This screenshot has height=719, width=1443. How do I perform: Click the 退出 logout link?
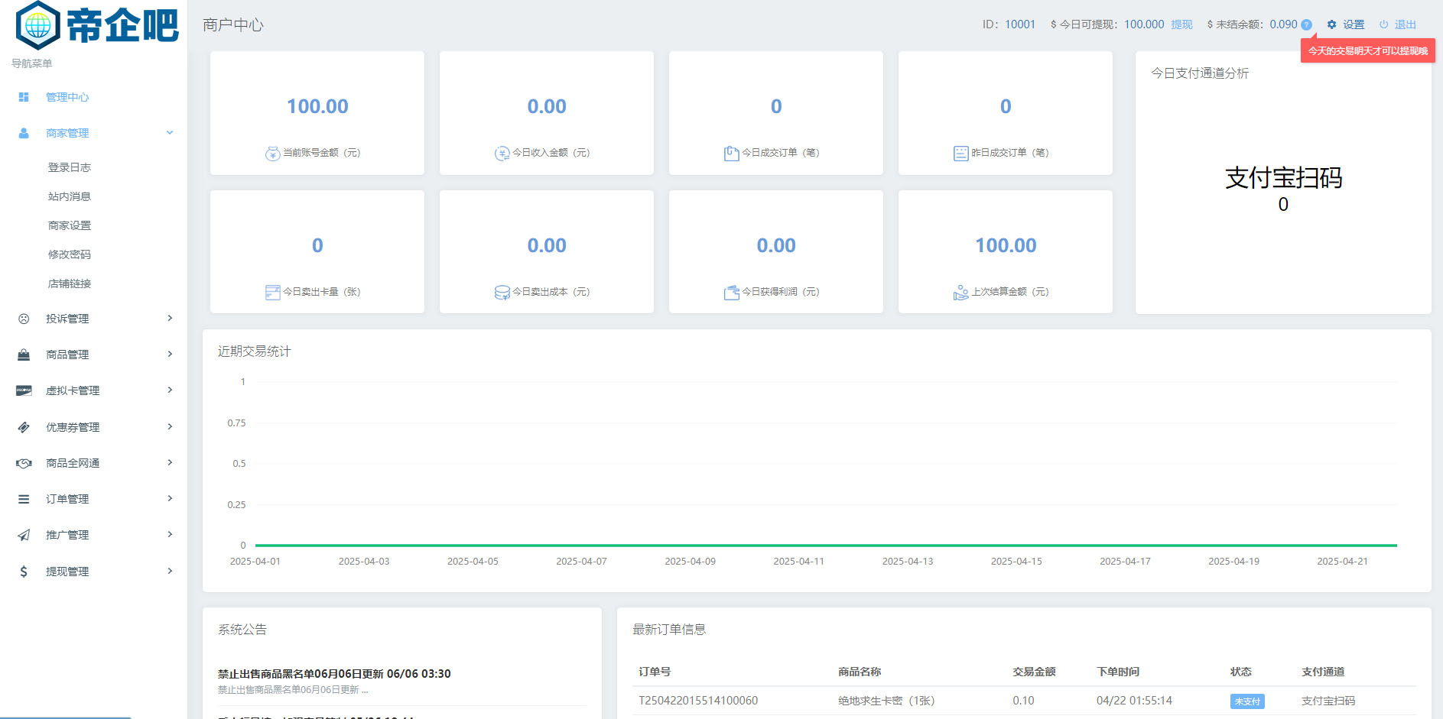[1405, 24]
